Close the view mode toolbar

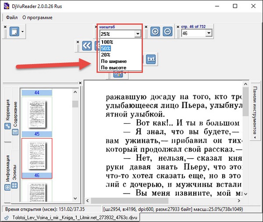click(x=5, y=27)
